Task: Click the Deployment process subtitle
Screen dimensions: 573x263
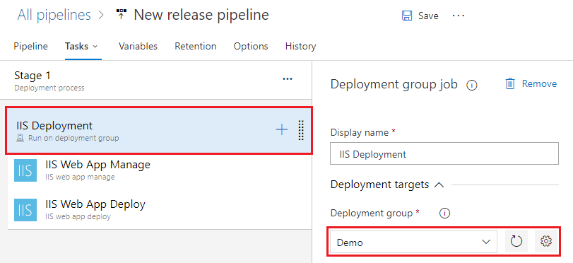Action: click(x=49, y=88)
